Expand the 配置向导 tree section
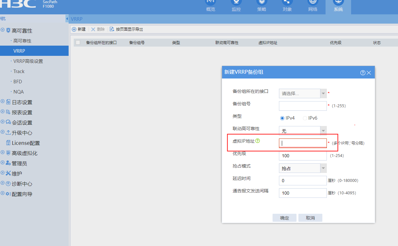This screenshot has height=246, width=398. (x=3, y=193)
